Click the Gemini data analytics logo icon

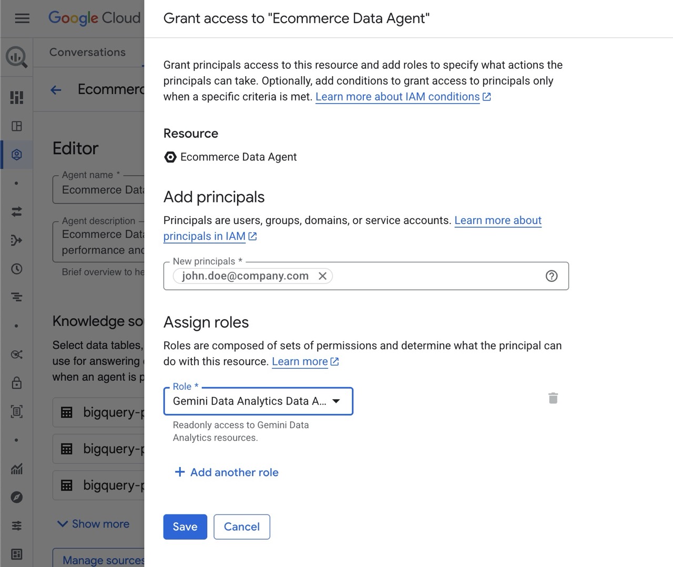point(17,57)
